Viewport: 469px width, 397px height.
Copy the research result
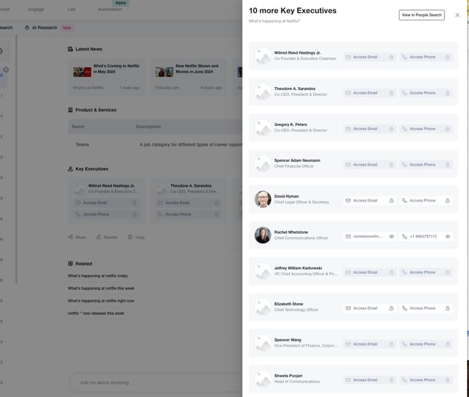(136, 237)
